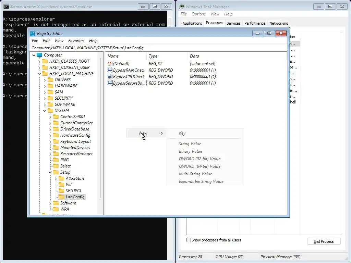Image resolution: width=351 pixels, height=263 pixels.
Task: Click the RNG folder icon
Action: coord(56,160)
